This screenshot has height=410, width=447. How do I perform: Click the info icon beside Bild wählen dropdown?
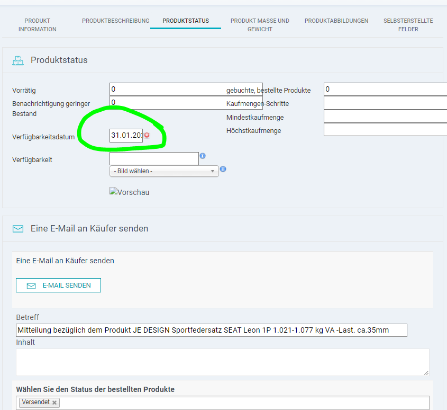tap(223, 169)
